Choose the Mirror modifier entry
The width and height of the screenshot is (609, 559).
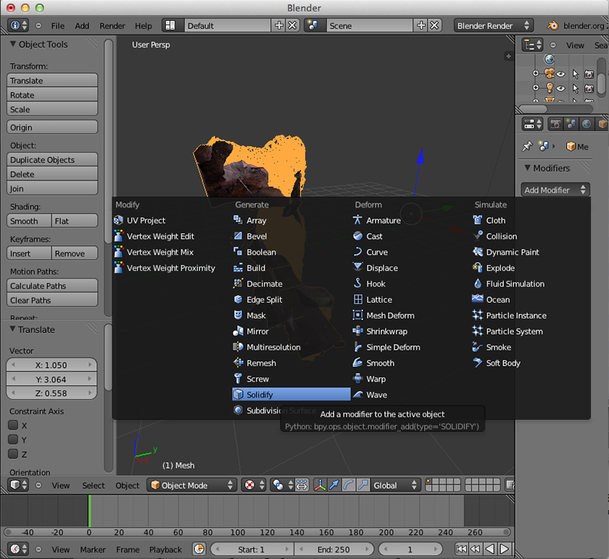click(x=257, y=331)
